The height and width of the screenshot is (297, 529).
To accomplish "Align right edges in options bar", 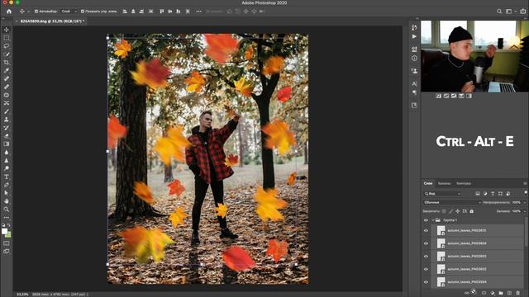I will (141, 12).
